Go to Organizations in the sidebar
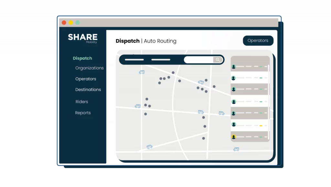 pyautogui.click(x=90, y=68)
